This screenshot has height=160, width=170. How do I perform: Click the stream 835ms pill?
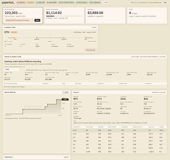pyautogui.click(x=82, y=2)
